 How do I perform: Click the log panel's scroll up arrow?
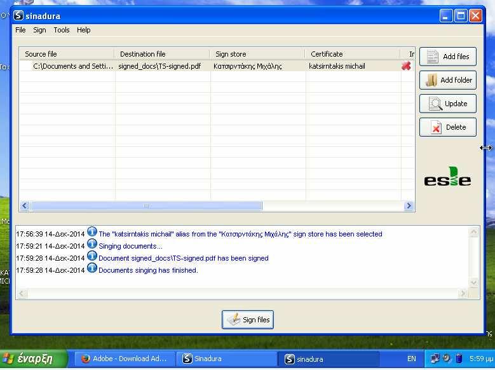(473, 231)
